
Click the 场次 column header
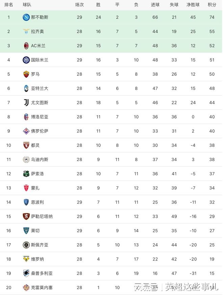click(79, 5)
